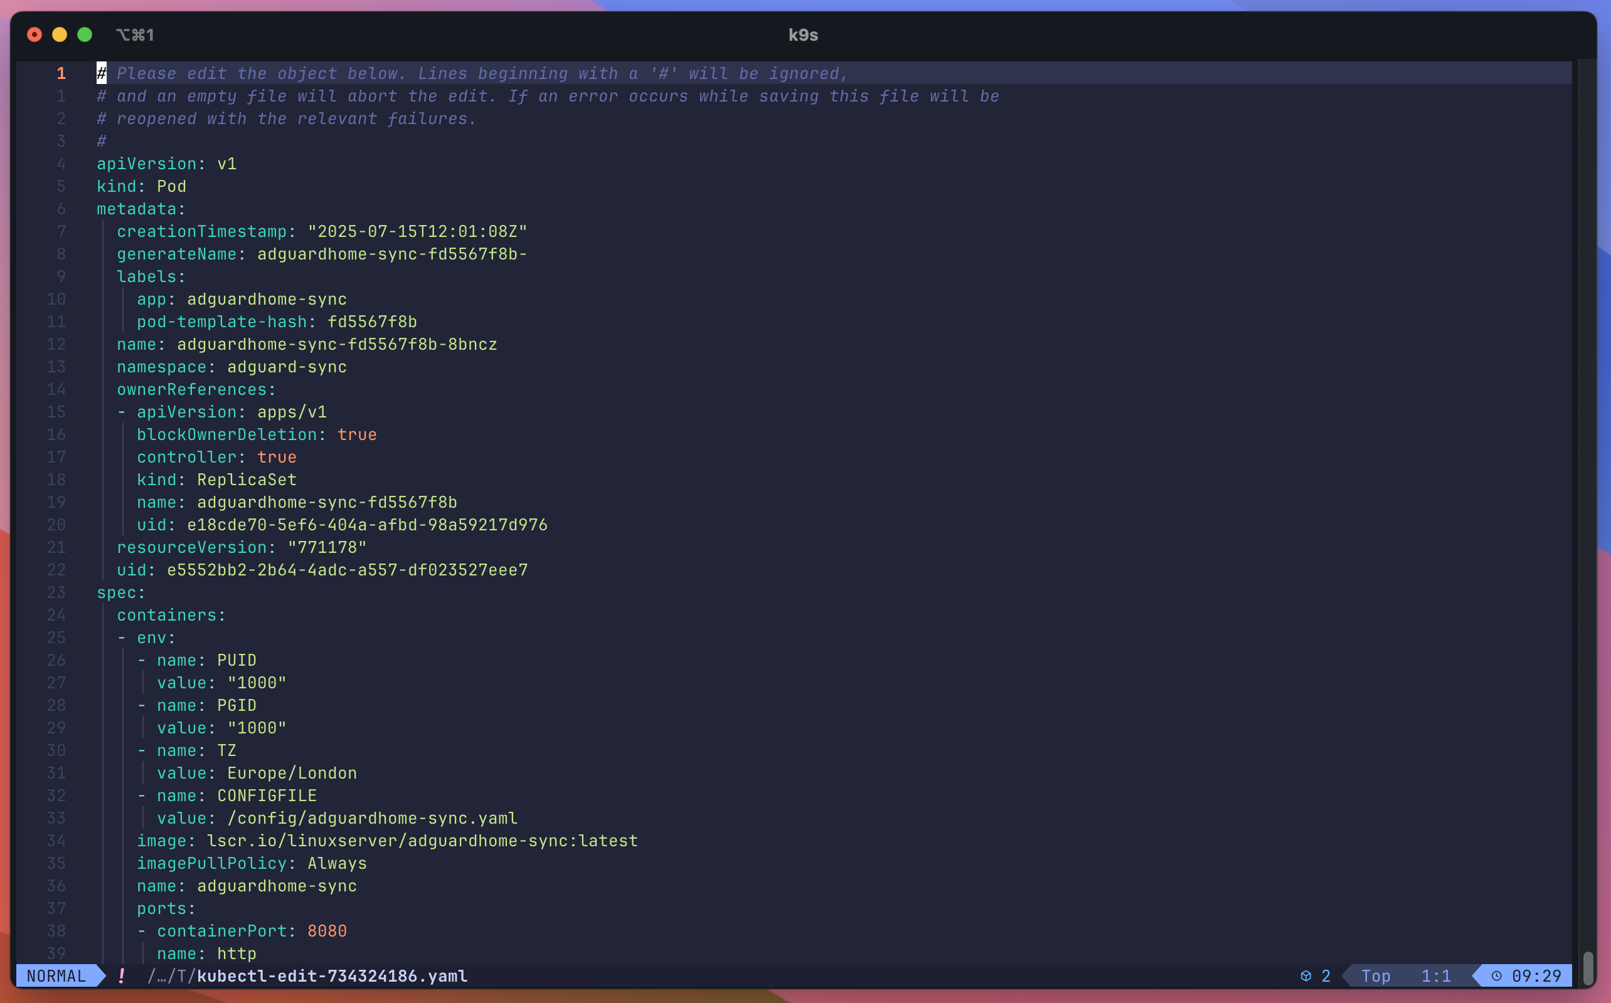
Task: Click the creationTimestamp value "2025-07-15T12:01:08Z"
Action: [x=418, y=231]
